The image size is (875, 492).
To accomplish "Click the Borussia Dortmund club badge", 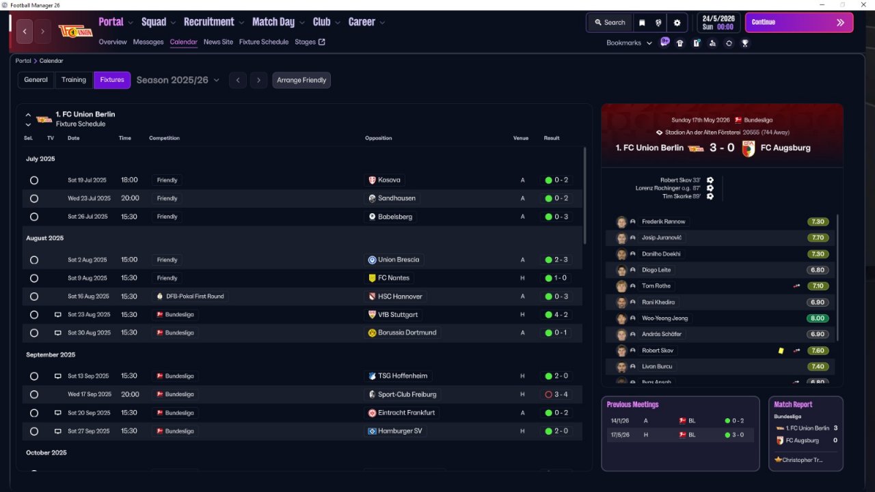I will click(372, 333).
